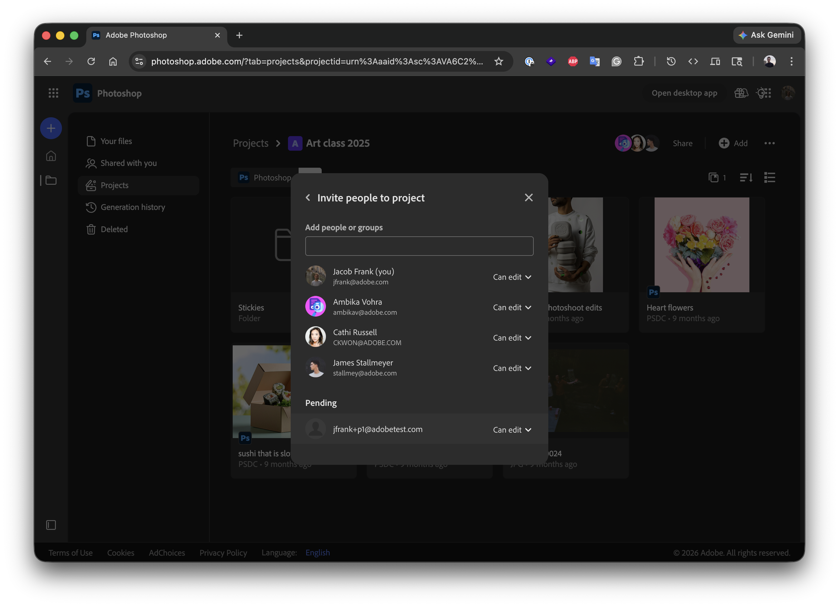The width and height of the screenshot is (839, 607).
Task: Focus the Add people or groups field
Action: click(x=419, y=246)
